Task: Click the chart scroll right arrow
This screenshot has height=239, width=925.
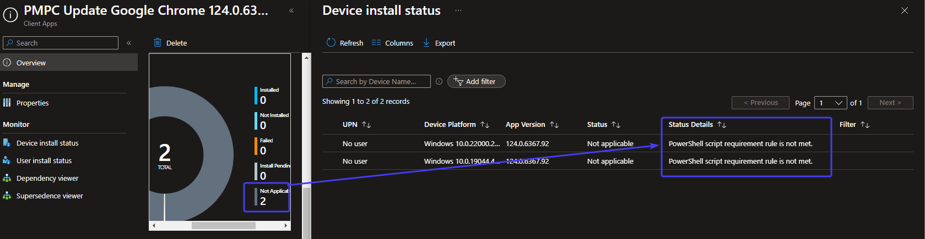Action: (x=286, y=225)
